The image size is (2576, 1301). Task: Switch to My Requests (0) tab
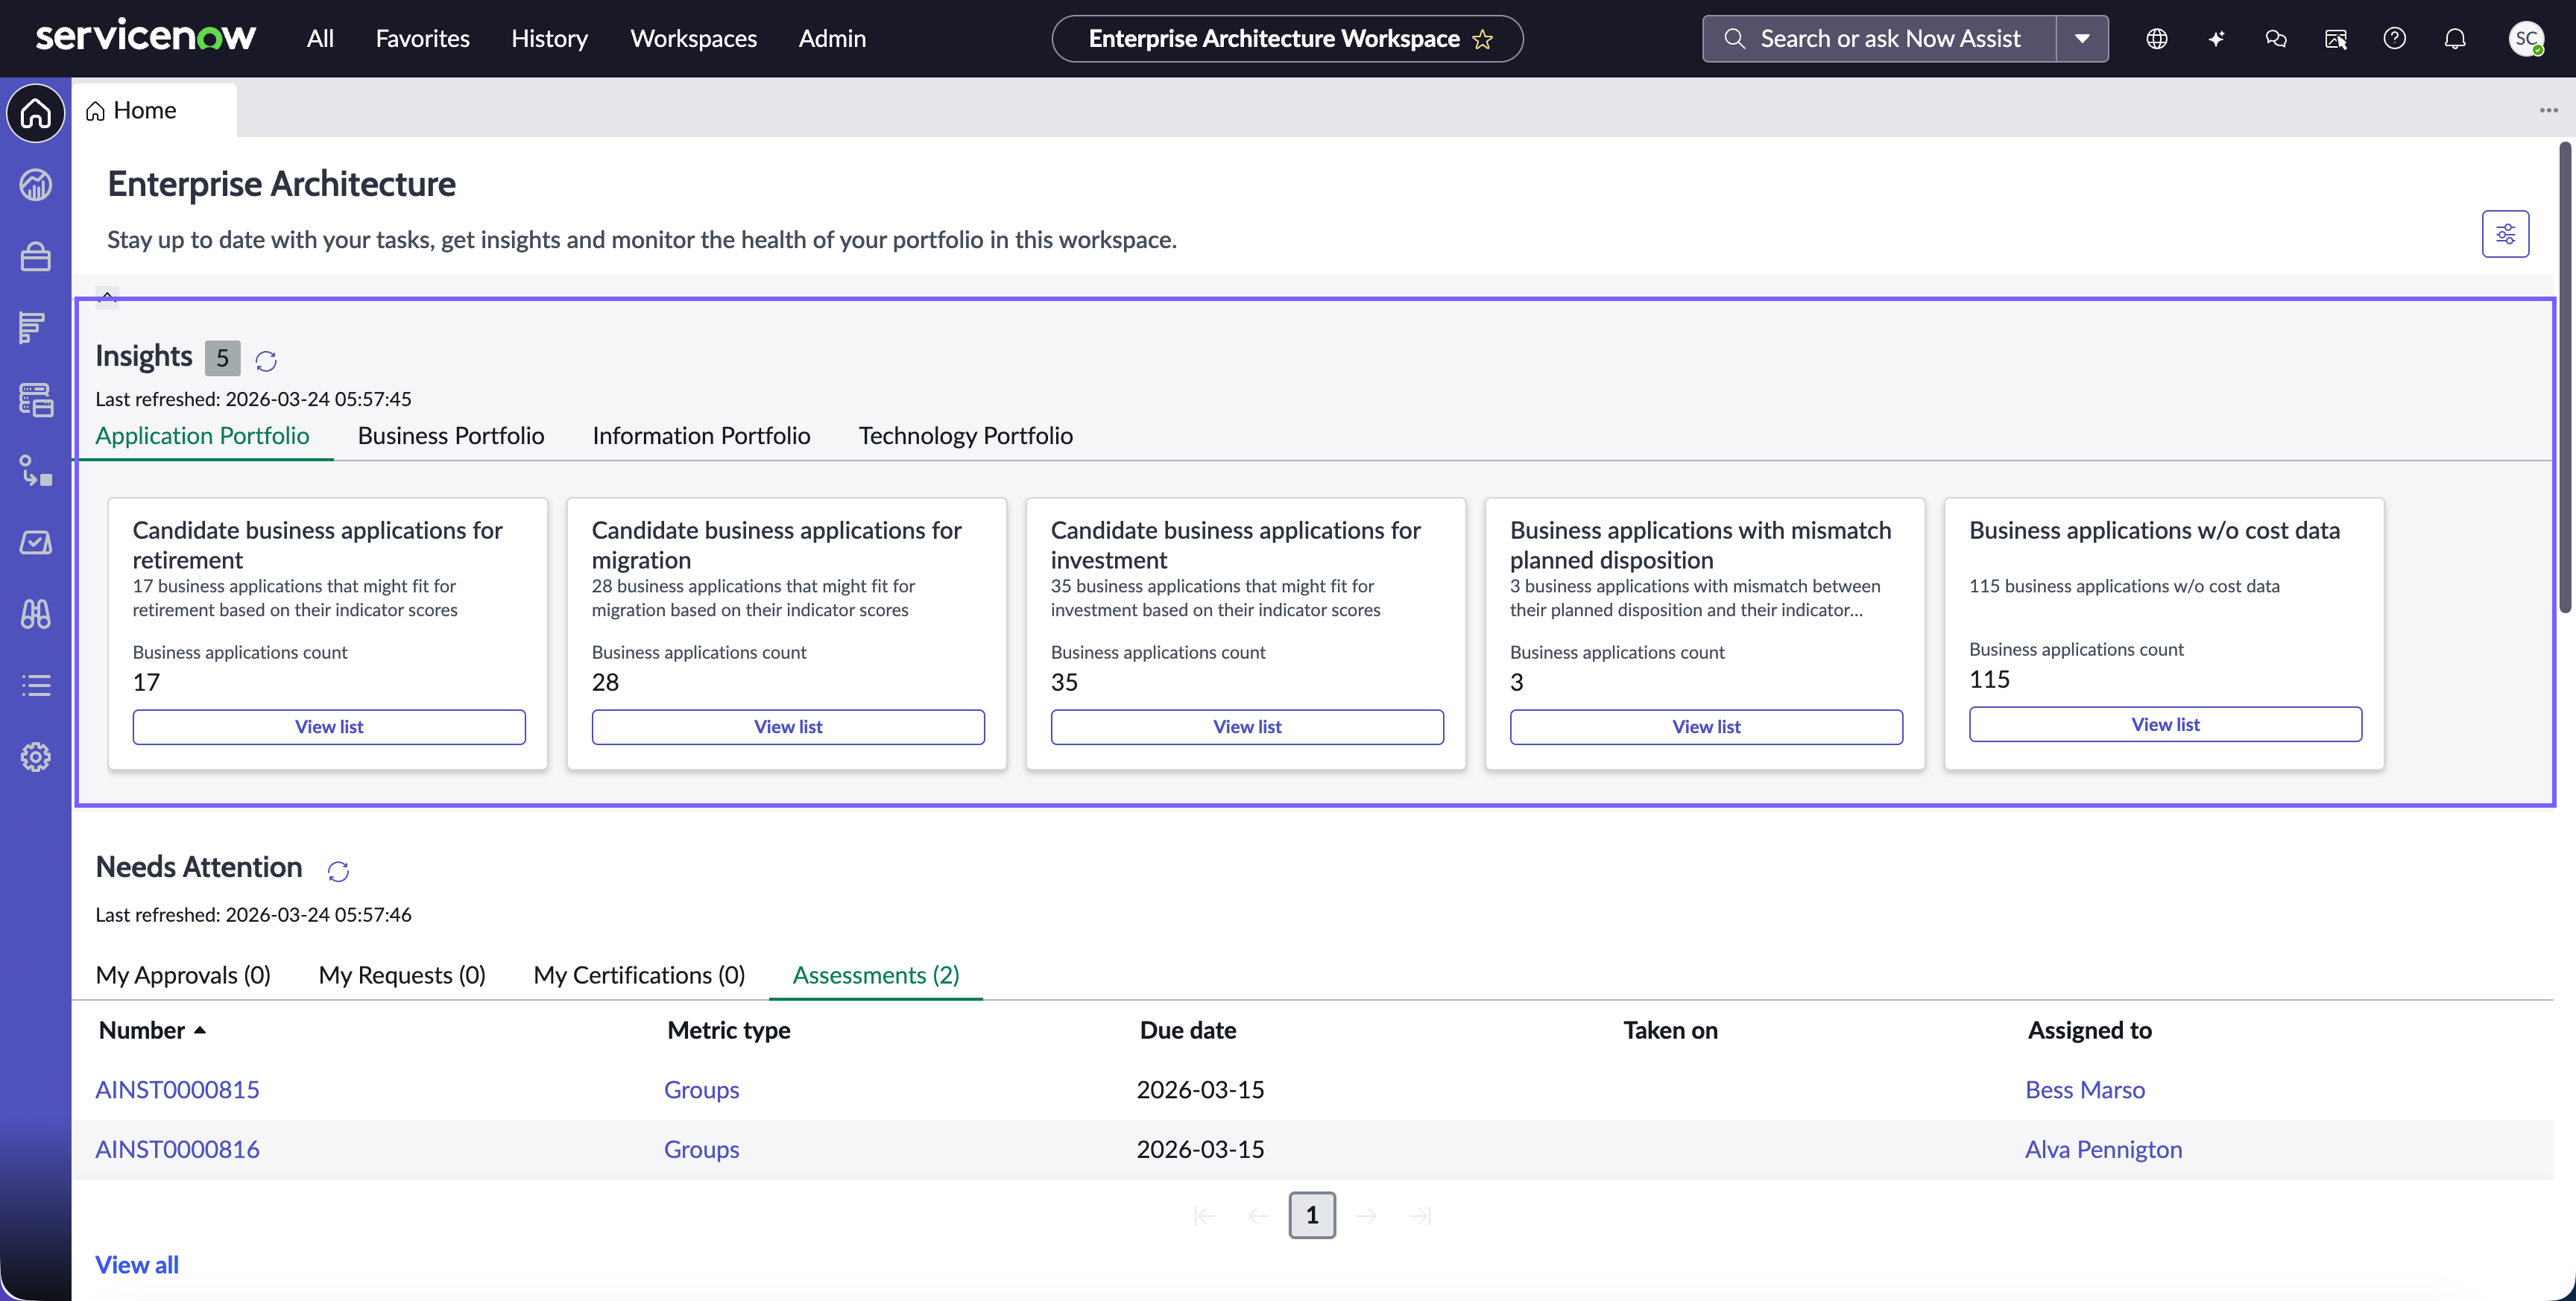[402, 975]
